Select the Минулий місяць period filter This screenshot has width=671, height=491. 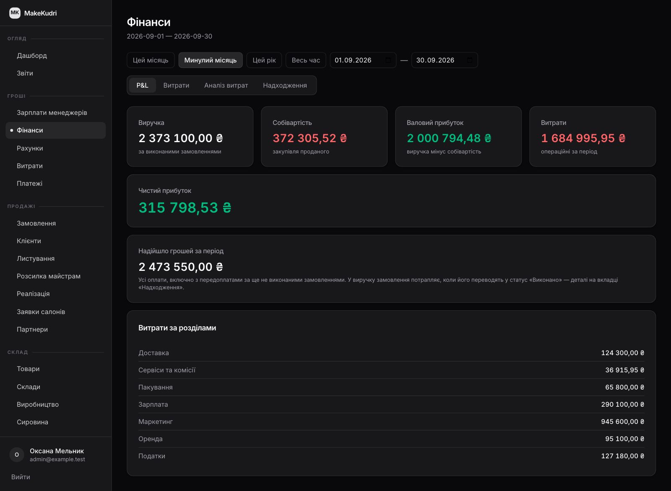coord(211,60)
